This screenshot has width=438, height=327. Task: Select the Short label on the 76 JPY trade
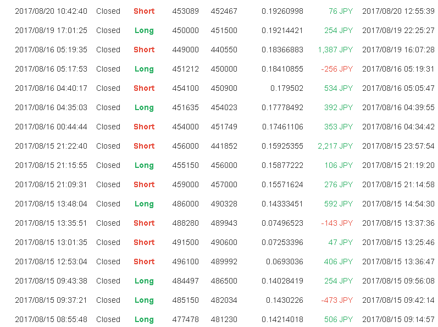144,11
